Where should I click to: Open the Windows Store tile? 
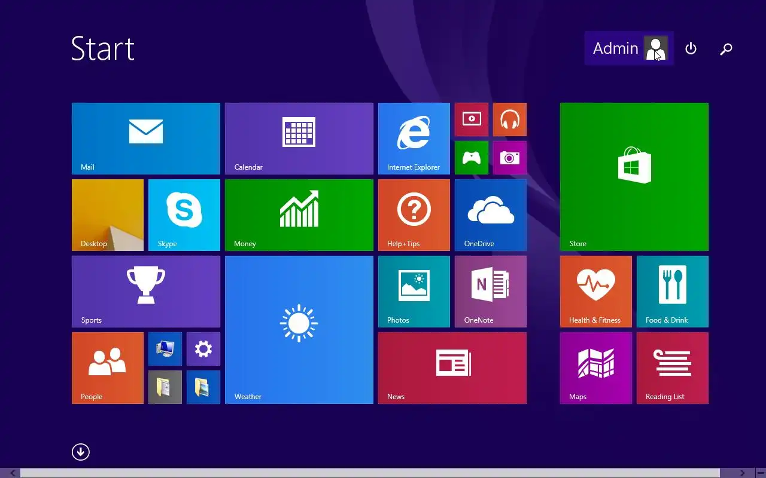coord(634,177)
